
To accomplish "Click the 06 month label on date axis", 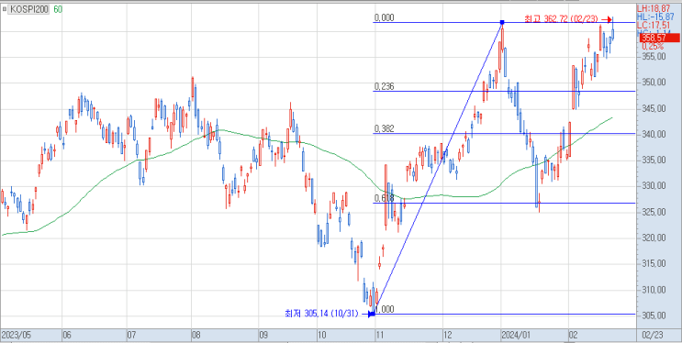I will [67, 336].
